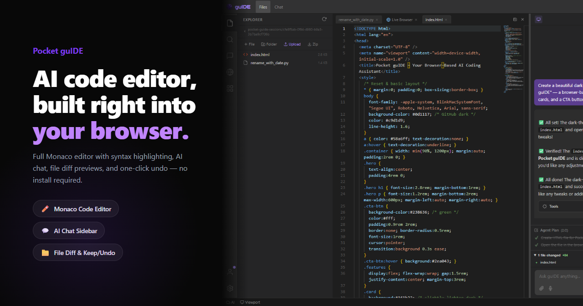Image resolution: width=583 pixels, height=306 pixels.
Task: Click the save icon in editor tab bar
Action: (x=515, y=20)
